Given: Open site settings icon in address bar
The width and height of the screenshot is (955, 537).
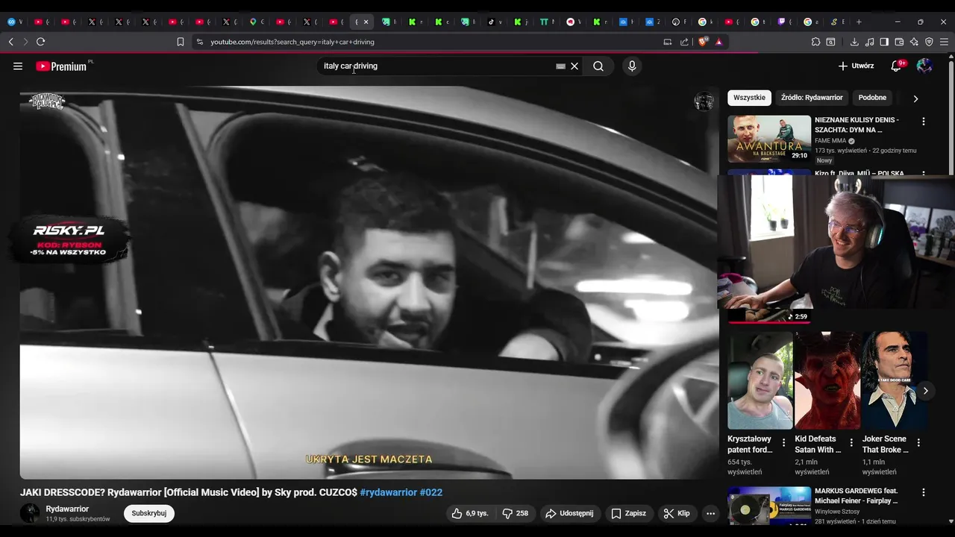Looking at the screenshot, I should (x=199, y=42).
